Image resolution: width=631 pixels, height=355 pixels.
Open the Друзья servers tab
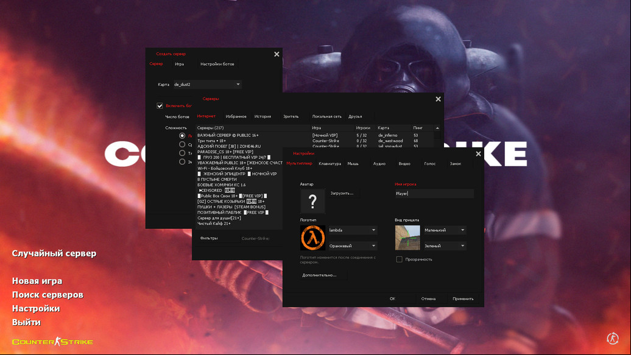coord(355,116)
